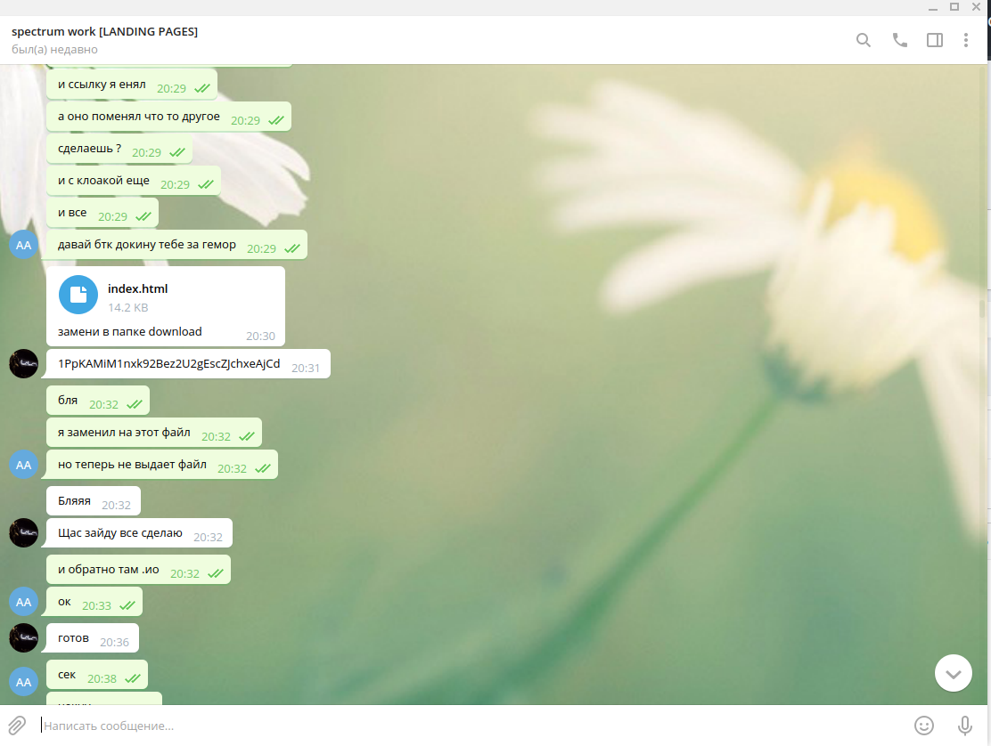Select message 'готов'

(93, 638)
